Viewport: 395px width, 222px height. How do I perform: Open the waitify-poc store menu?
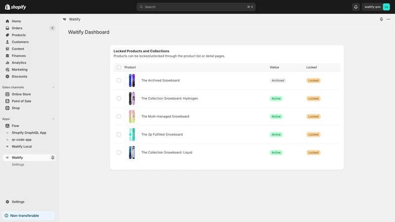[376, 7]
